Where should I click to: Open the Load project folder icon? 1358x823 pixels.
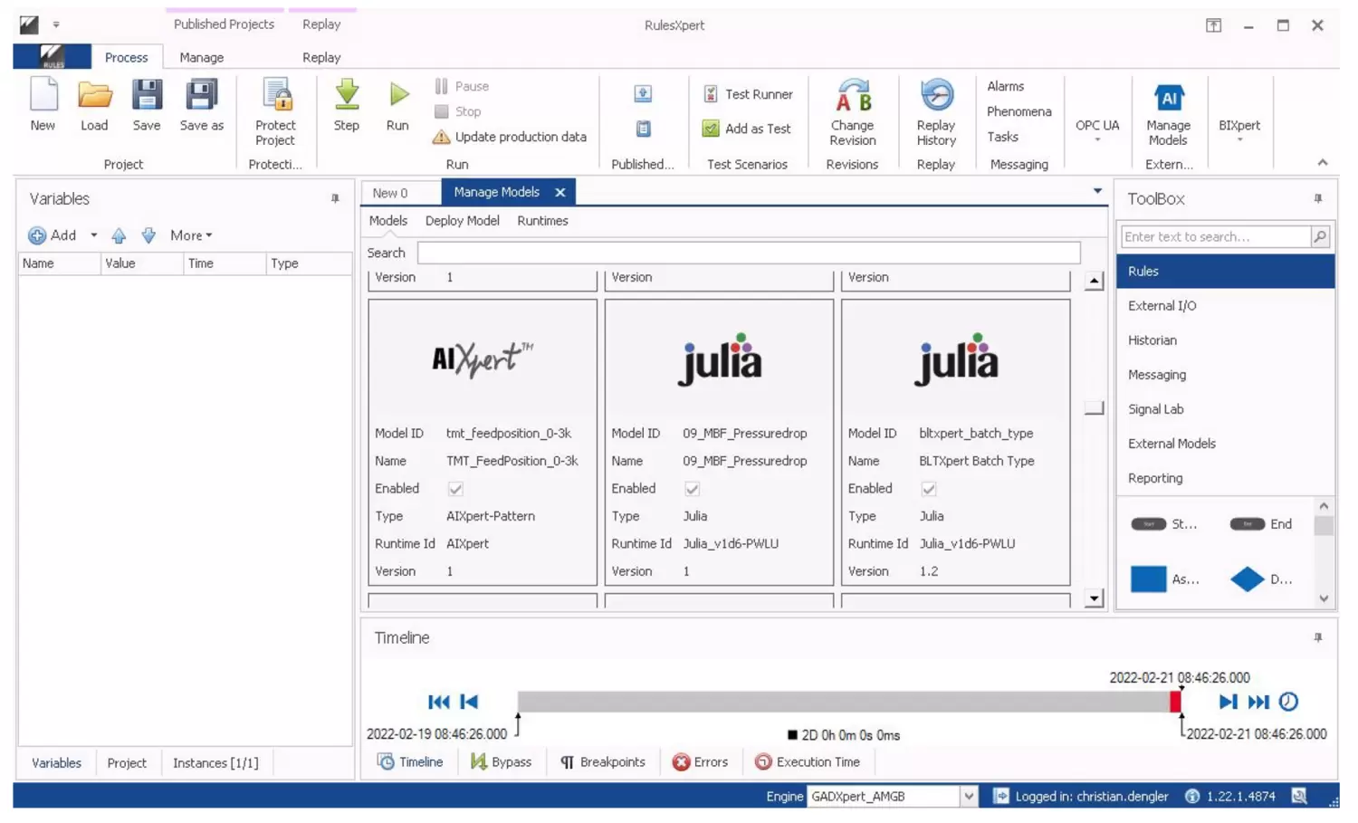94,95
